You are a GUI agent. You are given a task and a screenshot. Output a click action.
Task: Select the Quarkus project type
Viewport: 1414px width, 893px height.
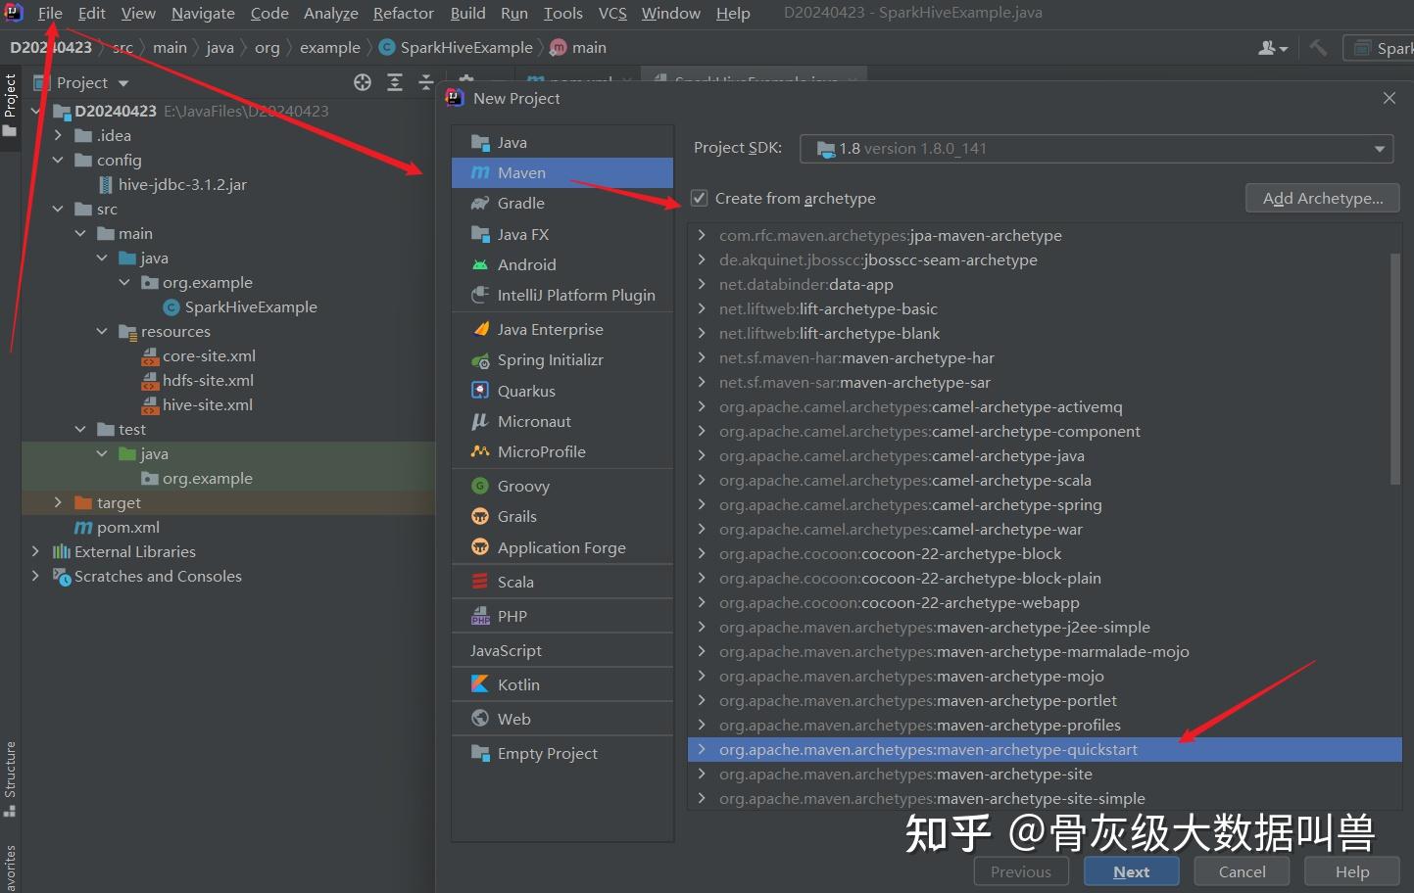[x=529, y=390]
